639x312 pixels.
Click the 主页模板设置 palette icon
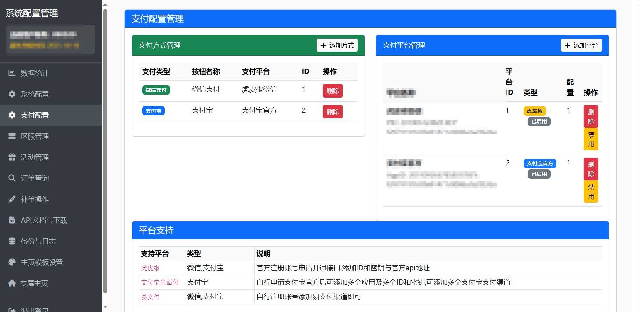12,262
